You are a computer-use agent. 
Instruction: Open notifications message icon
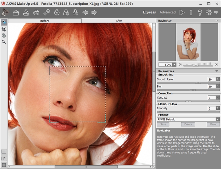pos(216,12)
